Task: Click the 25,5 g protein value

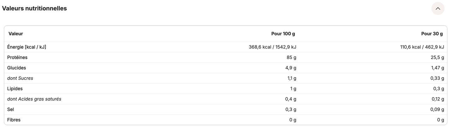Action: pyautogui.click(x=437, y=58)
